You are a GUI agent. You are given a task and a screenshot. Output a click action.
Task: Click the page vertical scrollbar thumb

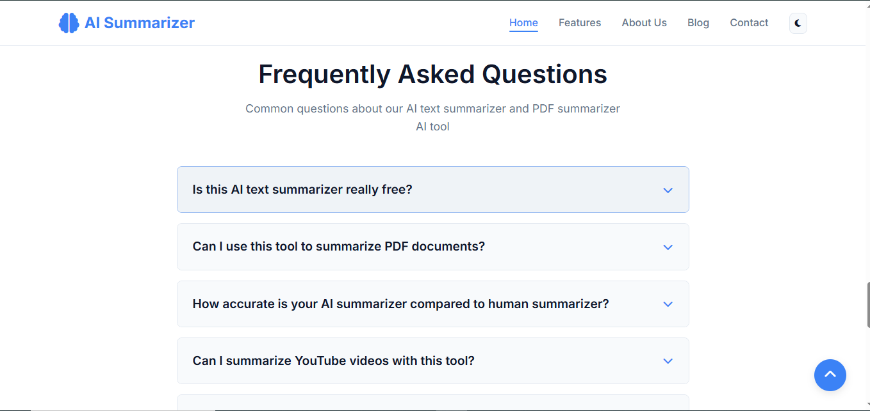(867, 304)
